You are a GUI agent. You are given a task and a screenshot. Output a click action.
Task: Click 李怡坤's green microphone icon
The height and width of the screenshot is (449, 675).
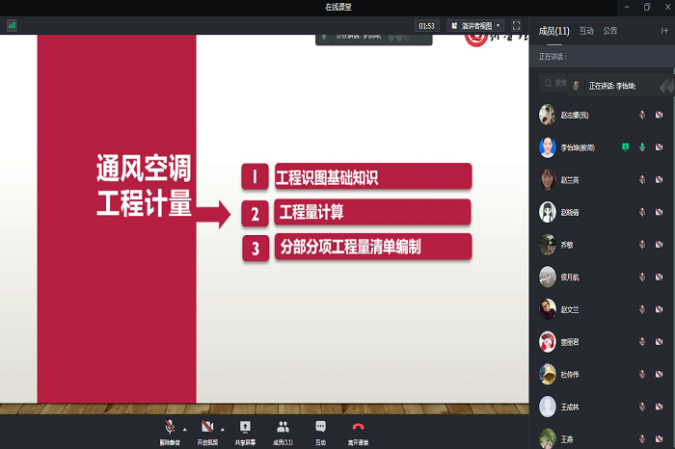642,147
